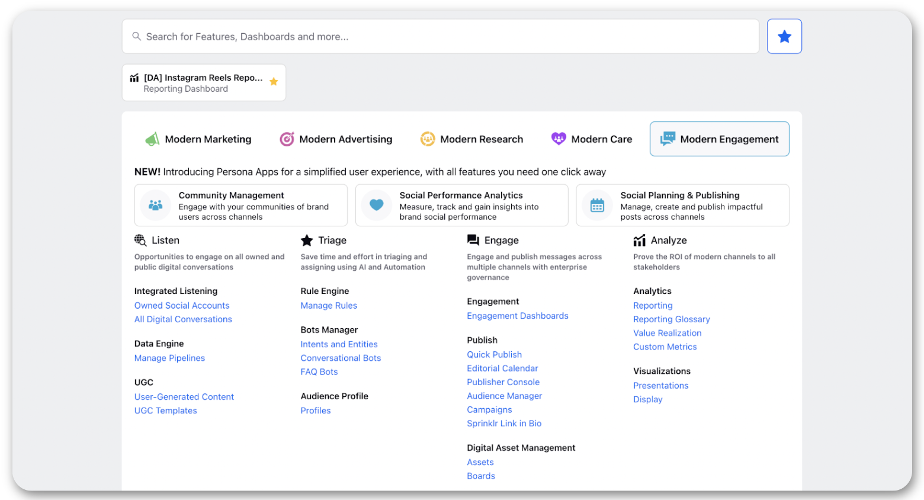This screenshot has width=924, height=500.
Task: Switch to the Modern Marketing tab
Action: tap(198, 139)
